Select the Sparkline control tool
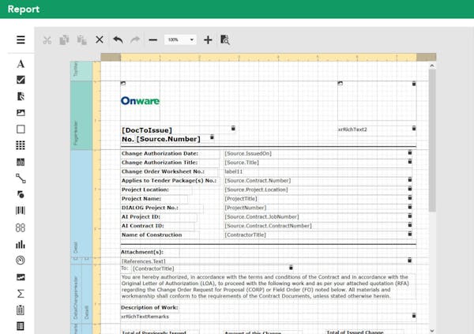 tap(21, 277)
